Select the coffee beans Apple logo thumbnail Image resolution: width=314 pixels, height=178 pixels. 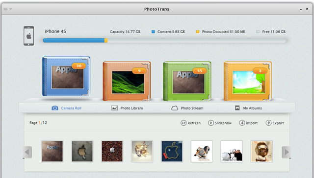112,151
